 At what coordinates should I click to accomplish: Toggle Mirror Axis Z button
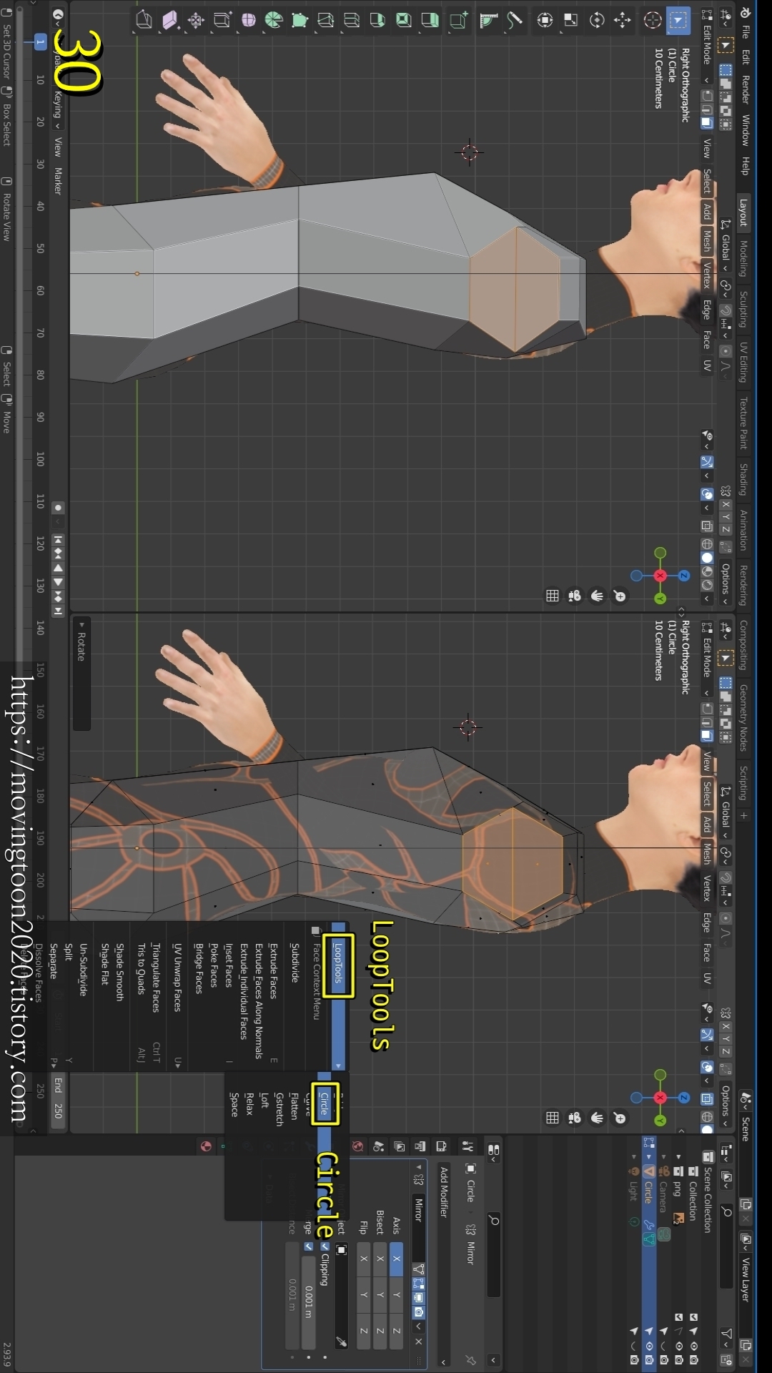(397, 1331)
